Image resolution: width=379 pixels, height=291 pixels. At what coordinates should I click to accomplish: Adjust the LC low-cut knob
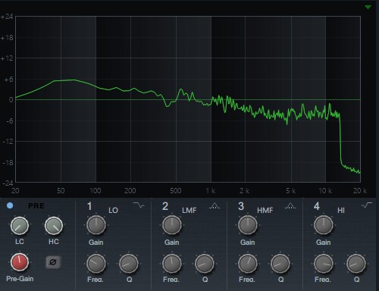(x=20, y=226)
